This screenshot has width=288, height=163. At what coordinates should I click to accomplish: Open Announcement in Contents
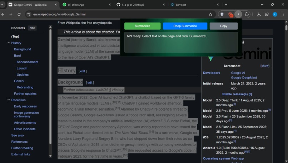point(28,62)
